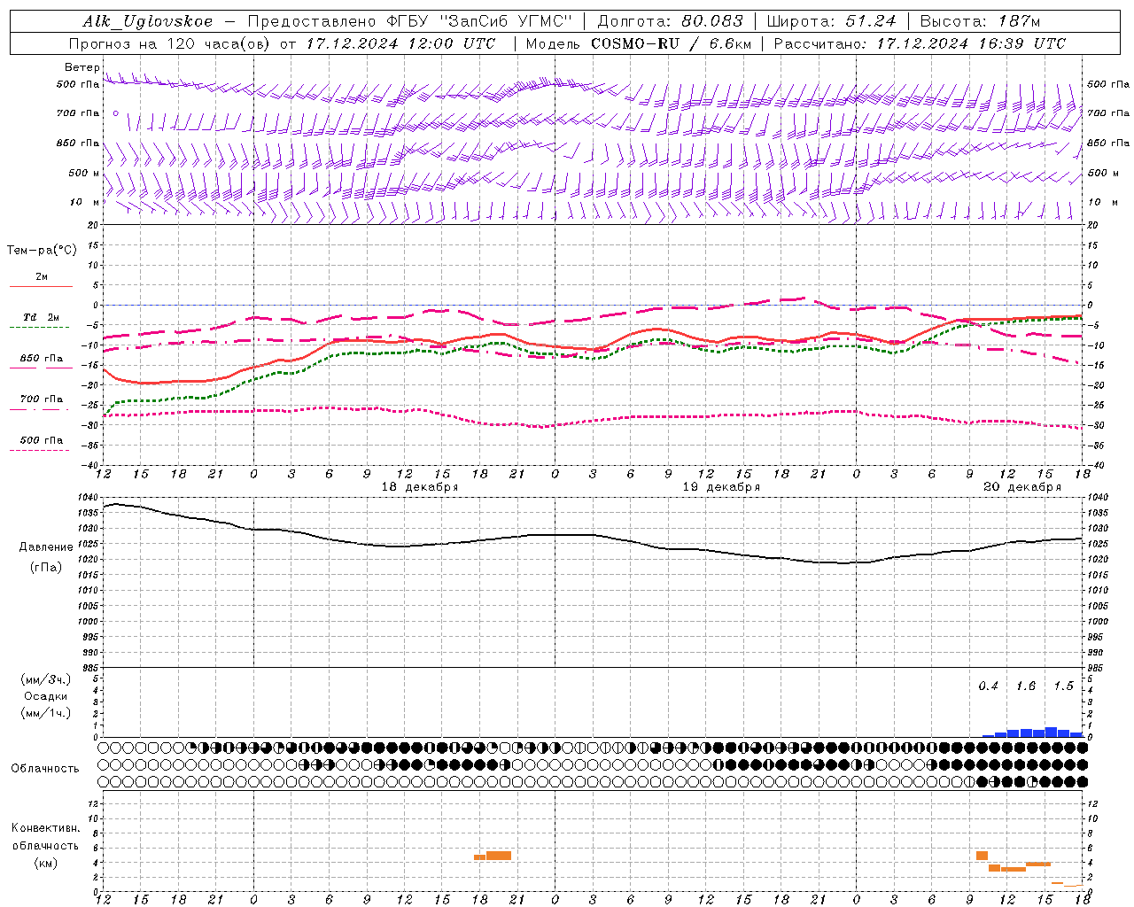
Task: Click the 1.5 precipitation total
Action: (1063, 686)
